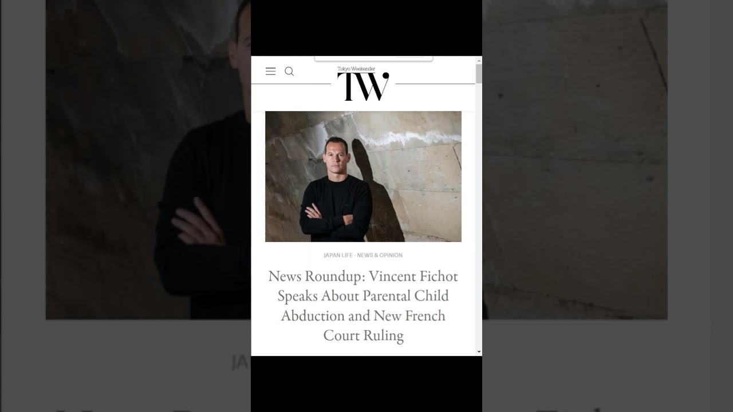Viewport: 733px width, 412px height.
Task: Click the magnifying glass search icon
Action: [x=289, y=72]
